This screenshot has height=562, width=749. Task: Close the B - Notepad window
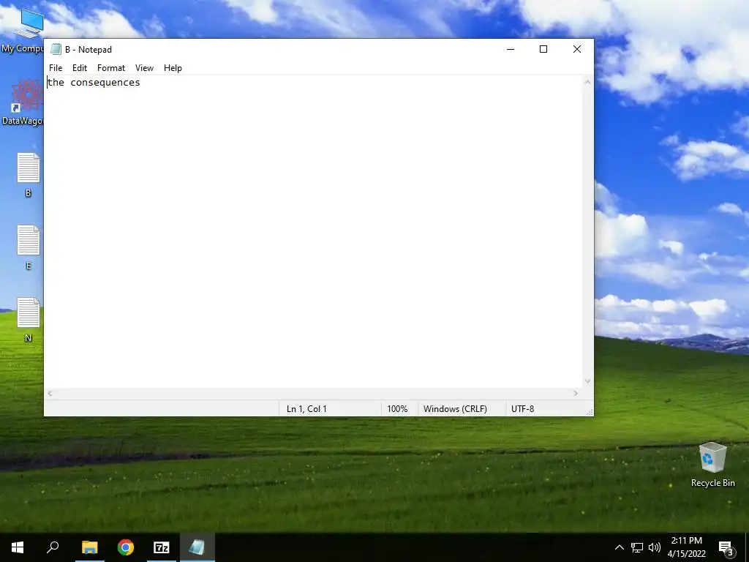point(577,49)
